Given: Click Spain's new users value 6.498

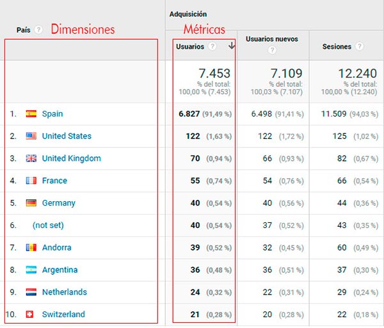Looking at the screenshot, I should (x=261, y=114).
